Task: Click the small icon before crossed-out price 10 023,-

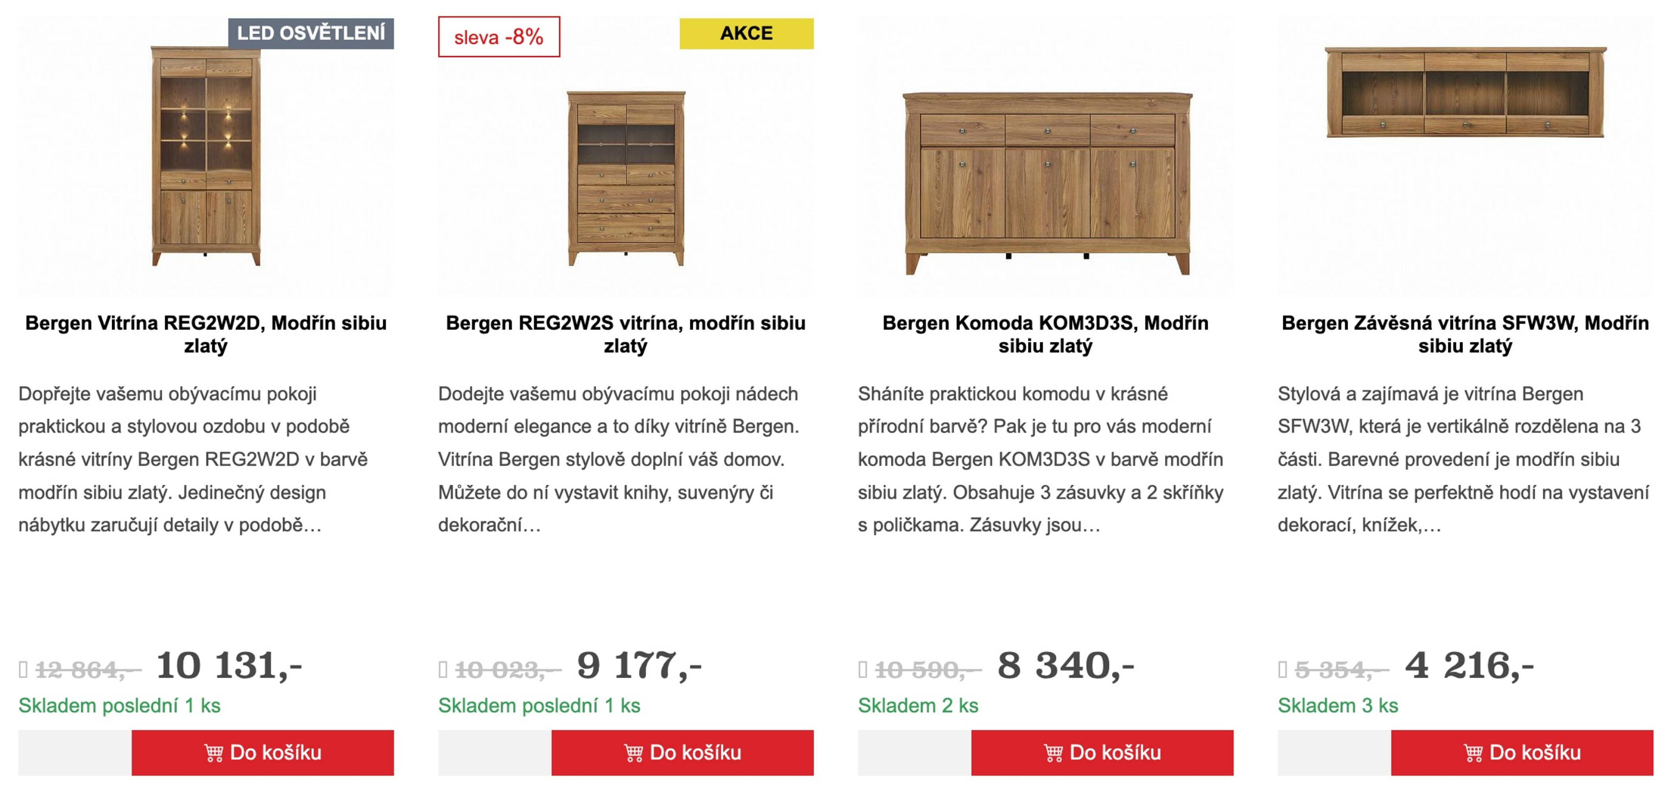Action: [443, 670]
